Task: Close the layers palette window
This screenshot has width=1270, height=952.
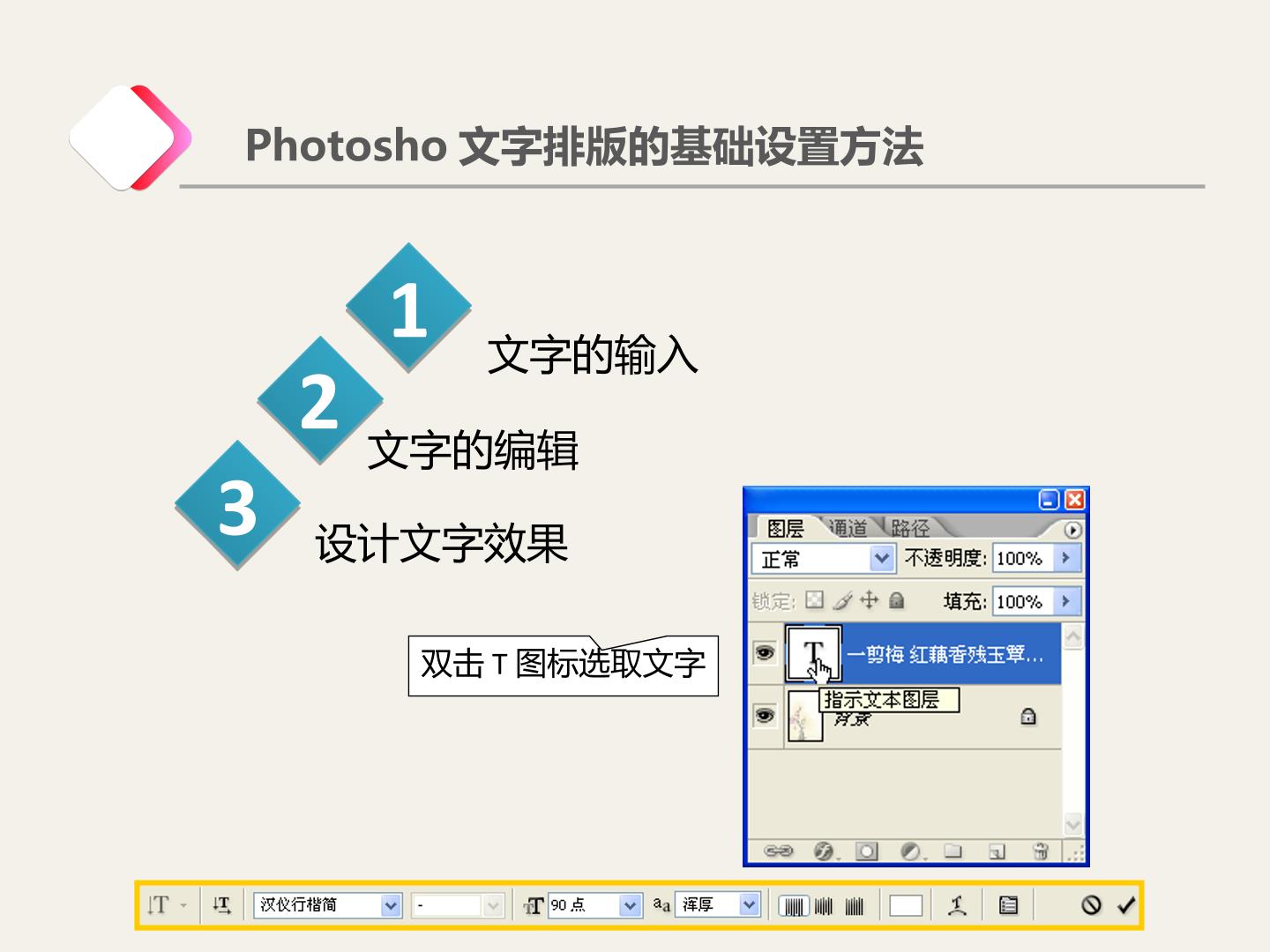Action: pos(1074,500)
